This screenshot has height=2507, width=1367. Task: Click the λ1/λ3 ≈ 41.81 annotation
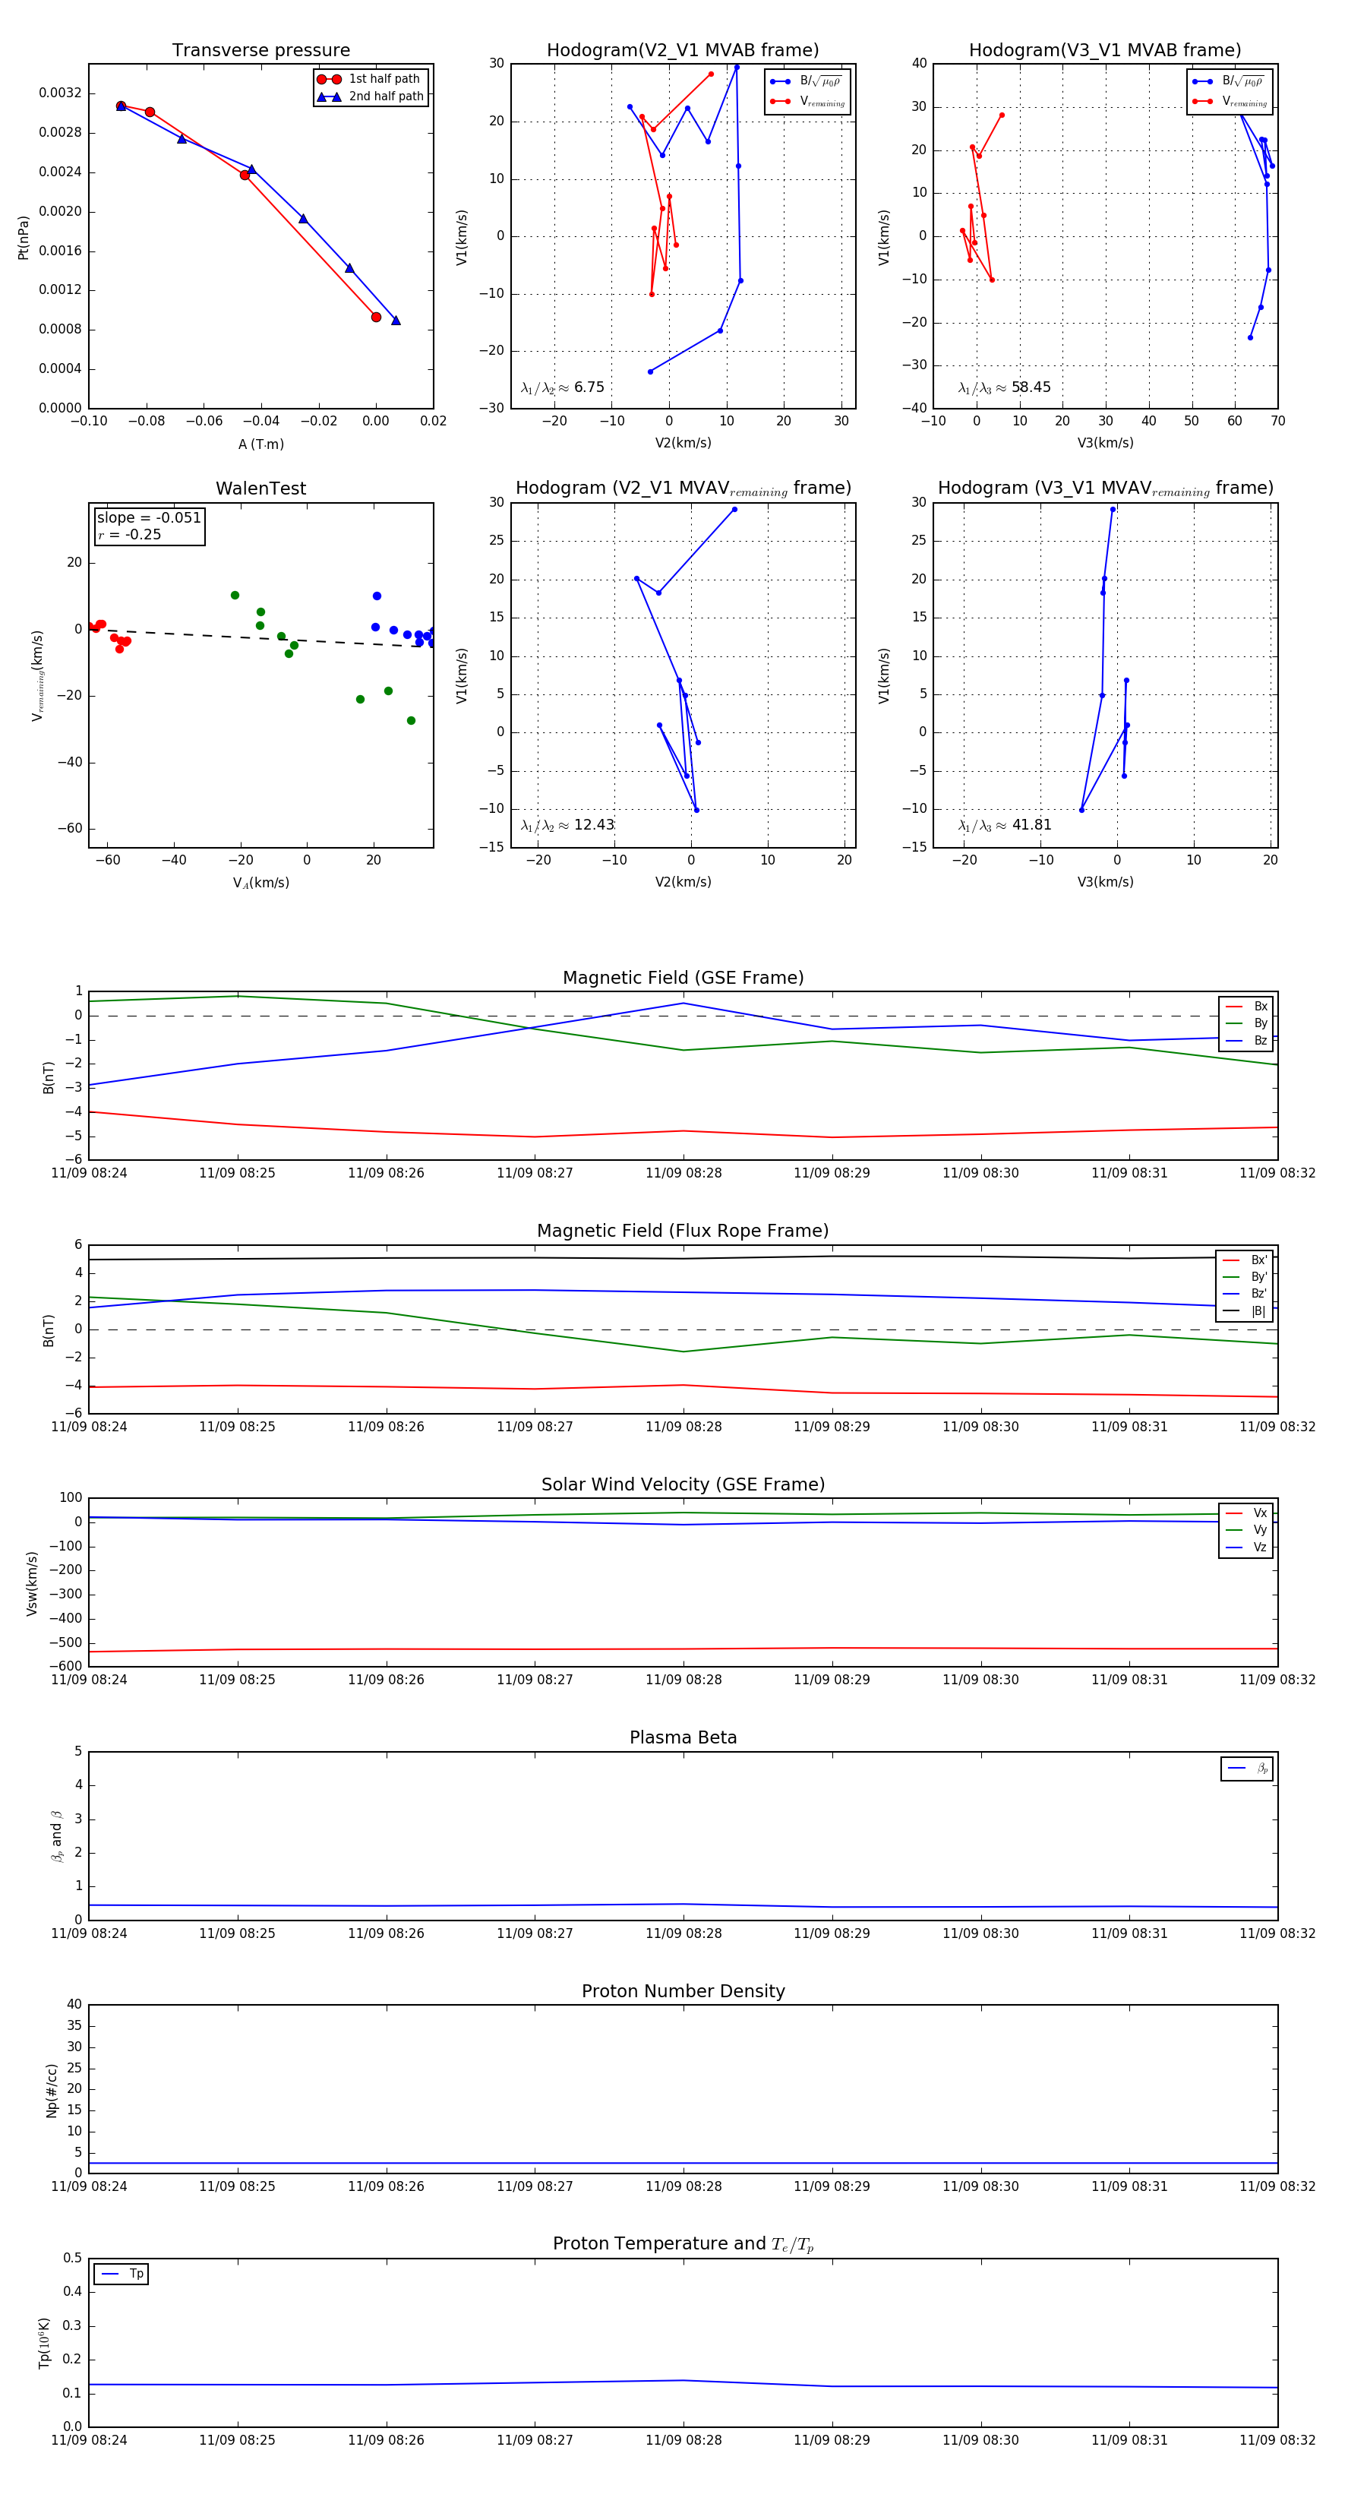[1004, 825]
